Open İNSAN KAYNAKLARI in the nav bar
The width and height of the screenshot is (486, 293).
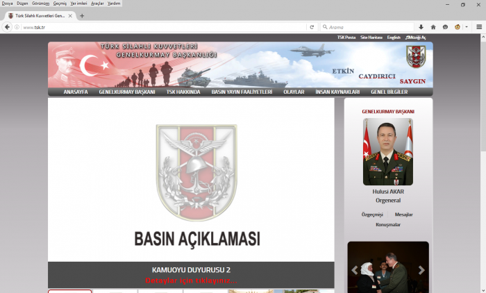[337, 92]
